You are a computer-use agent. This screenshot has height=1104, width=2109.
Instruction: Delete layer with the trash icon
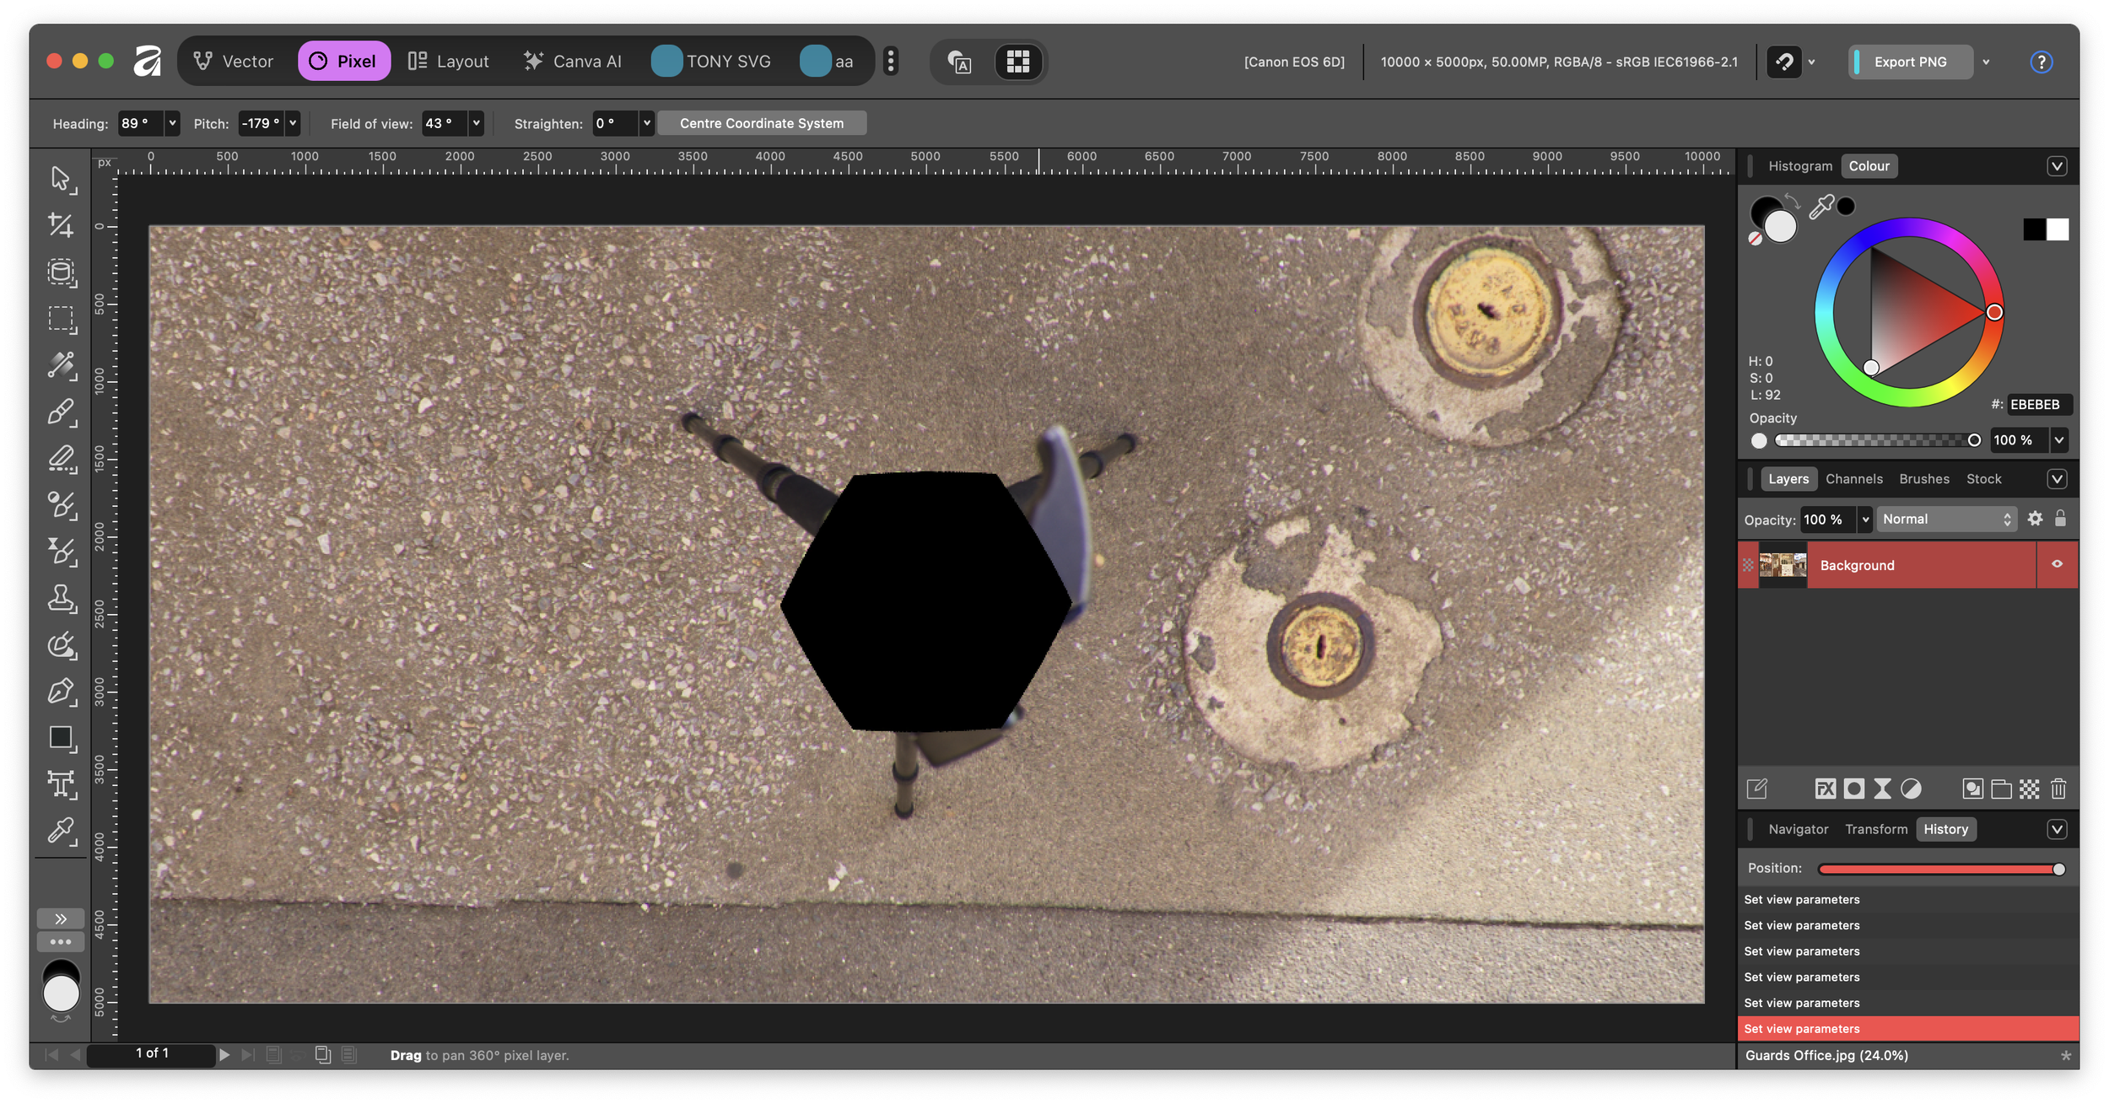2058,789
